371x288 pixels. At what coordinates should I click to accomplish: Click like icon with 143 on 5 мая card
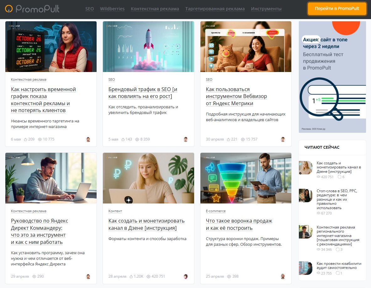[123, 139]
